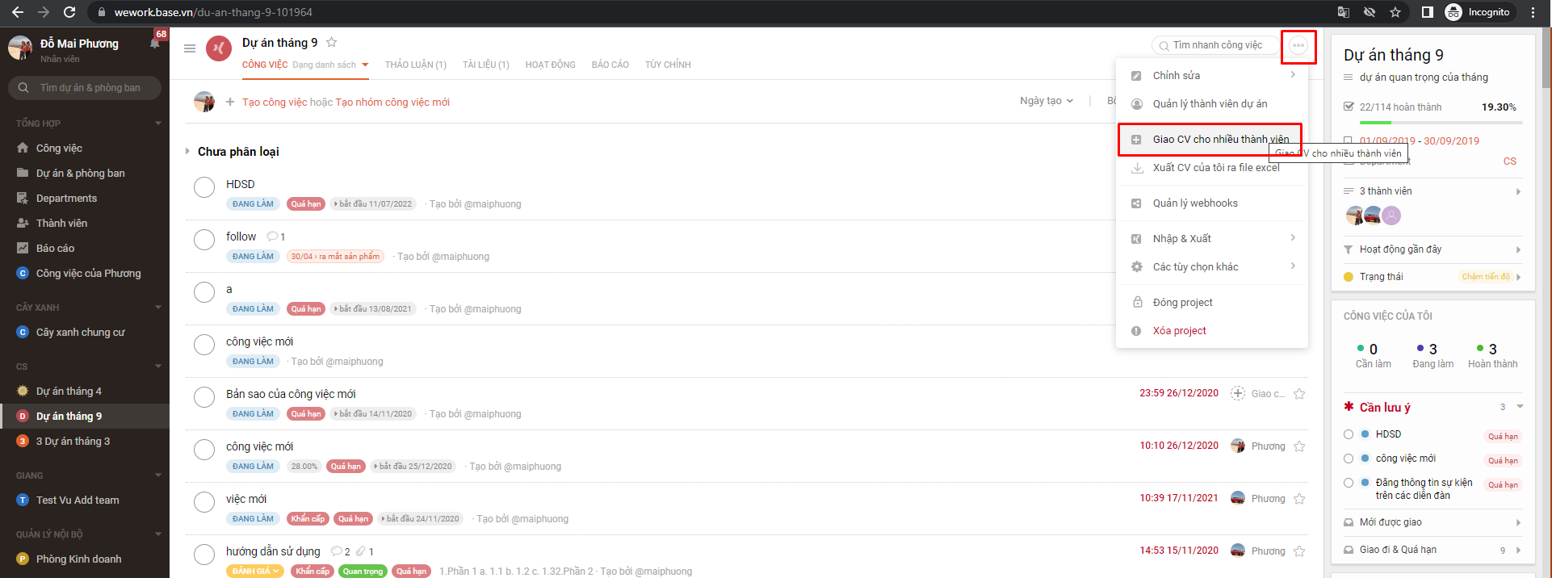Click the 28.00% progress tag on 'công việc mới'
1552x578 pixels.
tap(304, 466)
